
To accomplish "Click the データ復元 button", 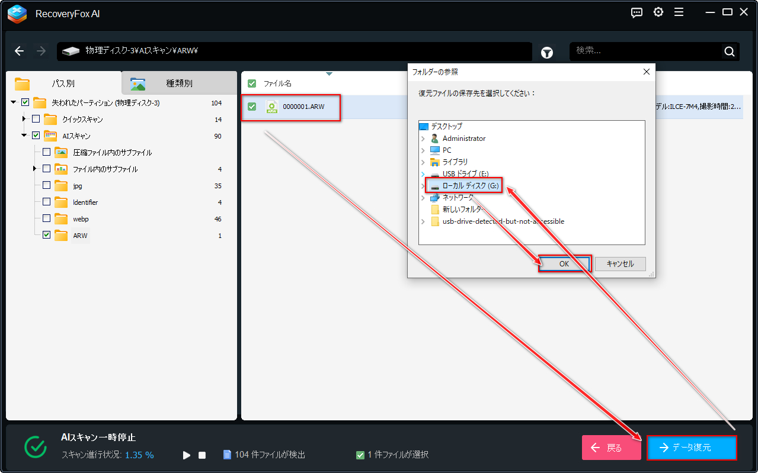I will [692, 448].
